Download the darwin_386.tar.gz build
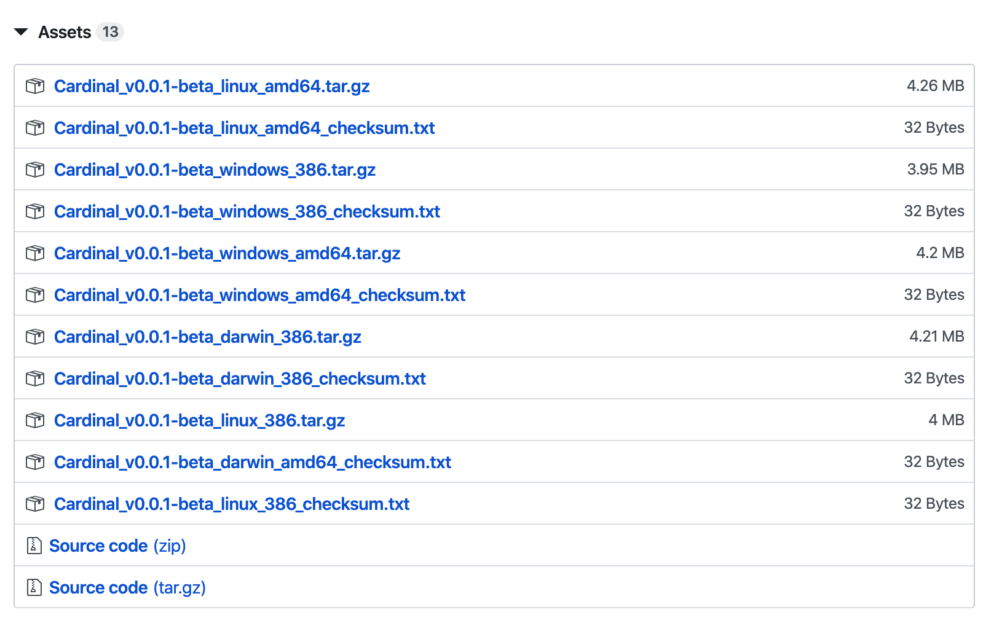The height and width of the screenshot is (623, 986). (207, 337)
